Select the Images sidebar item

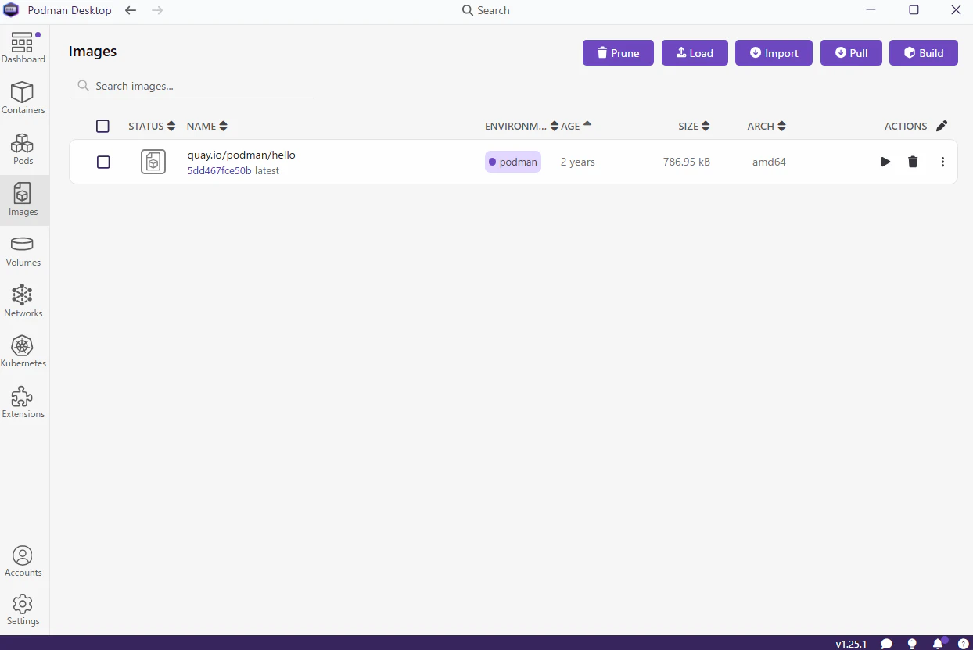pos(23,200)
